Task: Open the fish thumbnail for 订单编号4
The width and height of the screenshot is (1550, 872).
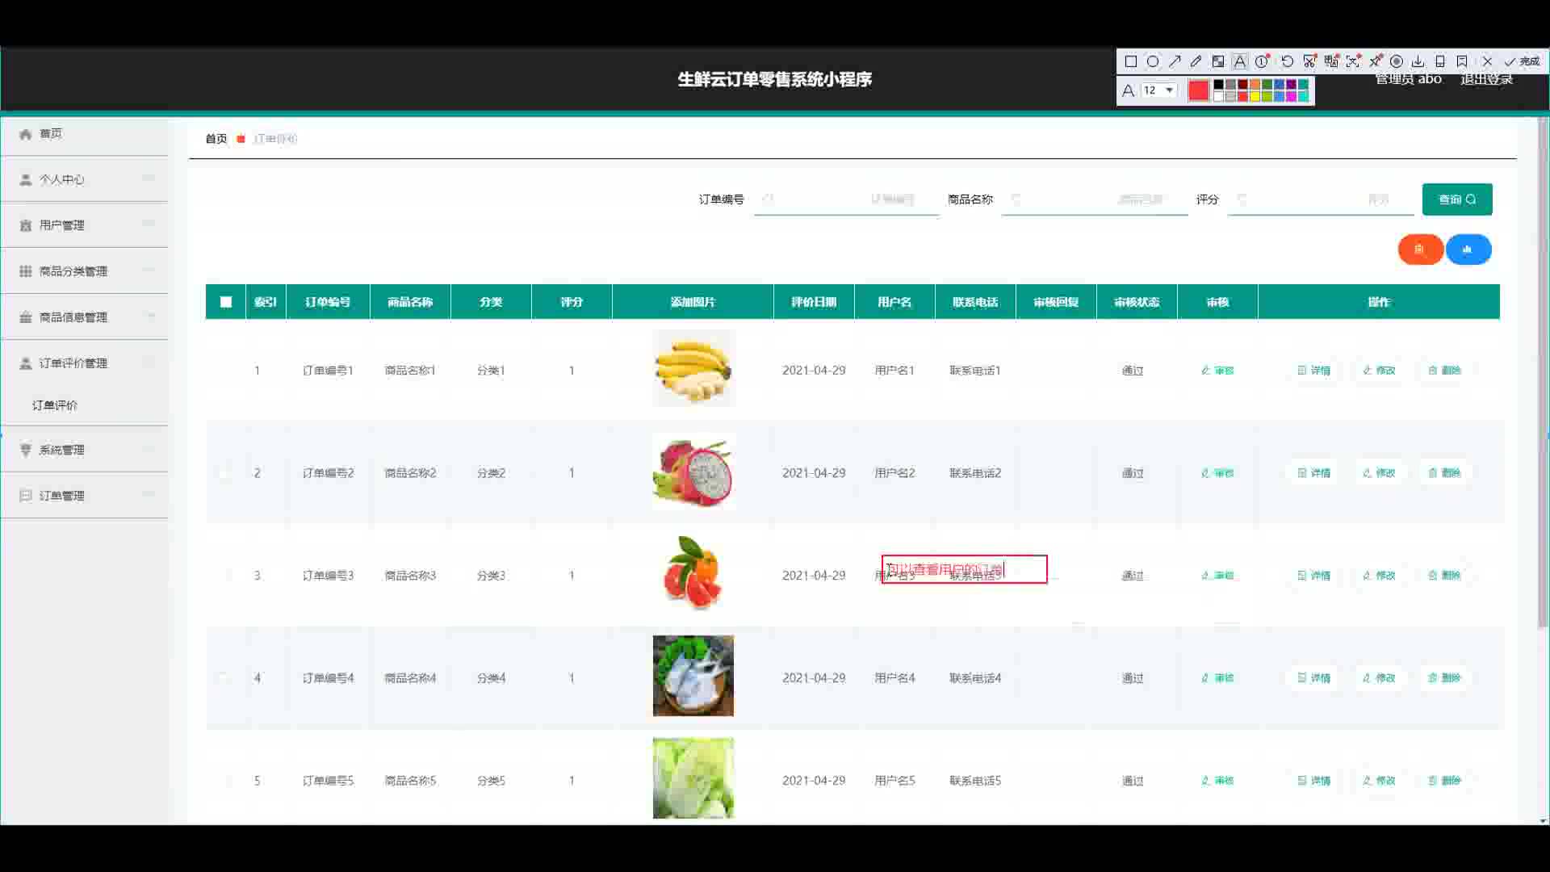Action: point(693,676)
